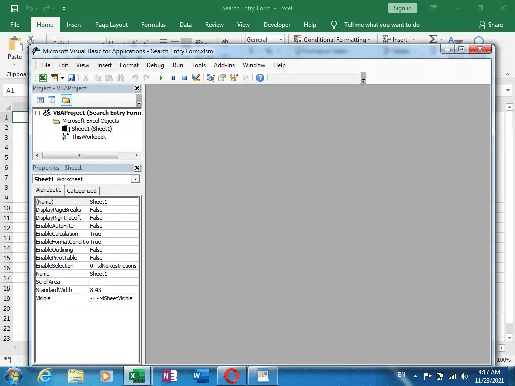Click Project pane toolbar overflow arrow

tap(139, 101)
